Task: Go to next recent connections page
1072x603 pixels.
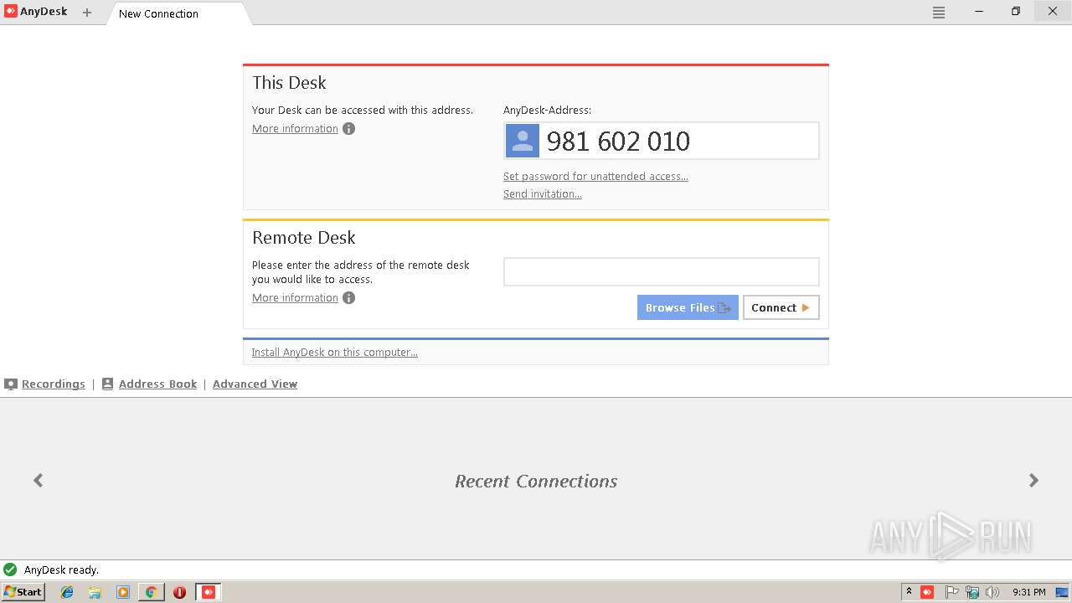Action: (x=1033, y=480)
